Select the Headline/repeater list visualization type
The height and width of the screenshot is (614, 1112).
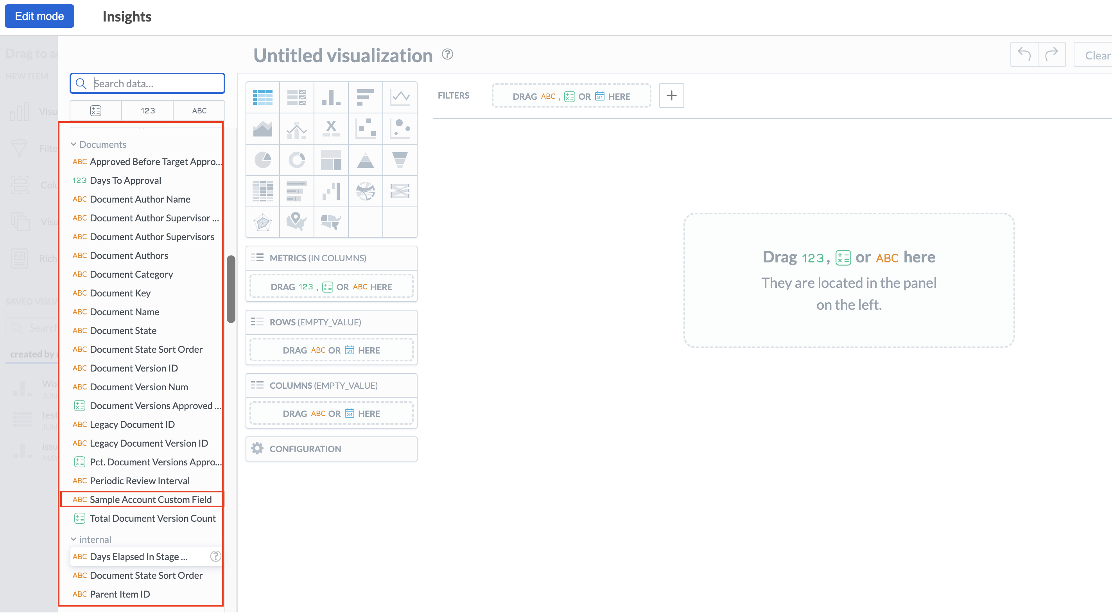[x=296, y=97]
